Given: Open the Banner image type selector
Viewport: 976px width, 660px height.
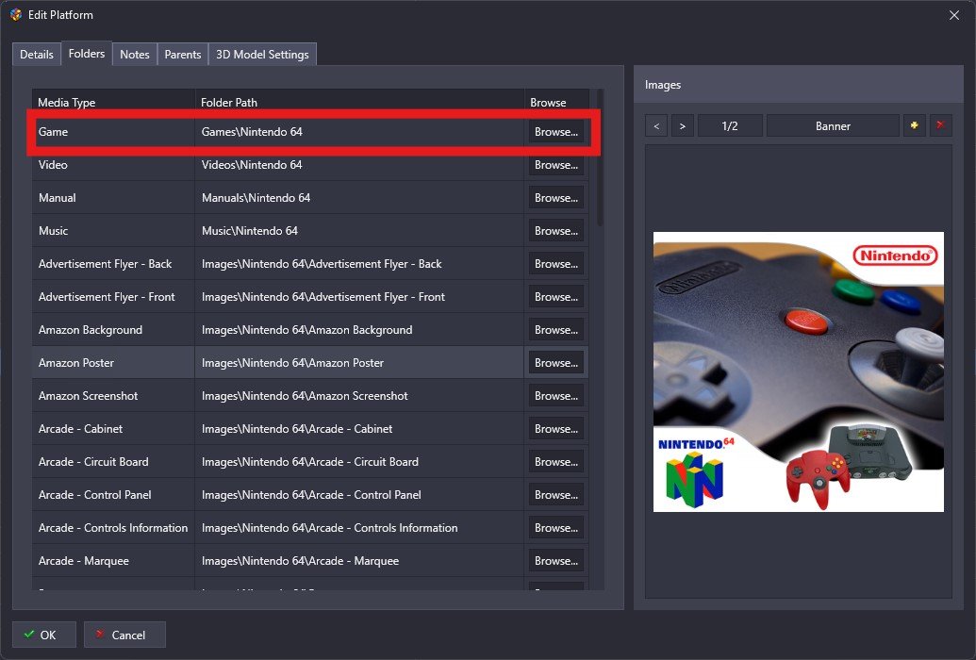Looking at the screenshot, I should (833, 124).
